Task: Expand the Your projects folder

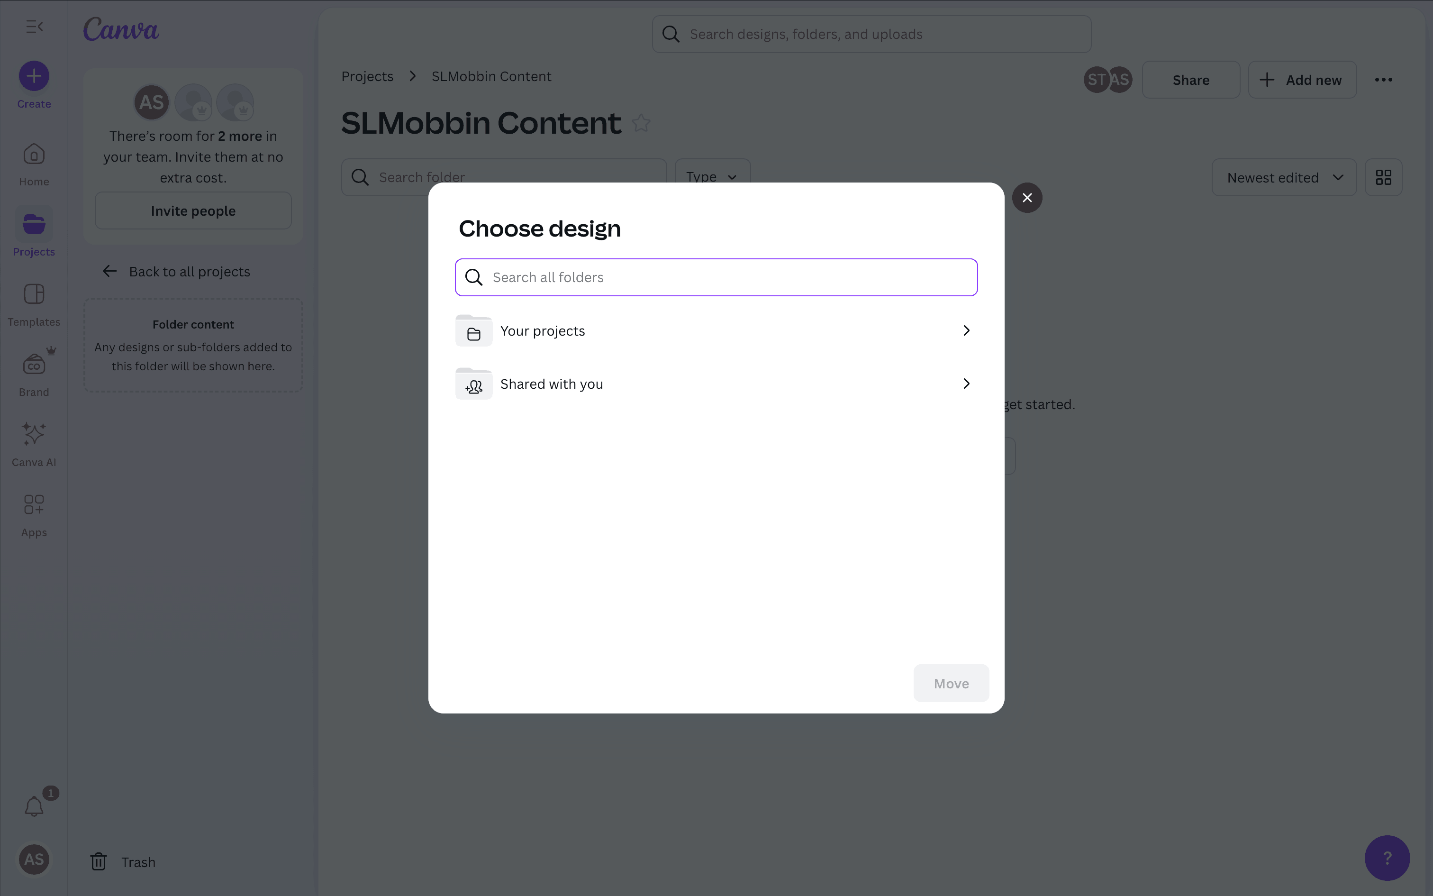Action: tap(716, 331)
